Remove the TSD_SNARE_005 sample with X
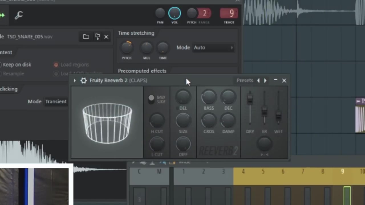The image size is (365, 205). coord(106,37)
